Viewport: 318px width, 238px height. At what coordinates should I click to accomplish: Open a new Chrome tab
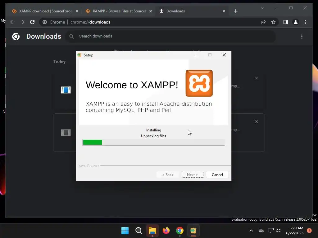pyautogui.click(x=235, y=11)
